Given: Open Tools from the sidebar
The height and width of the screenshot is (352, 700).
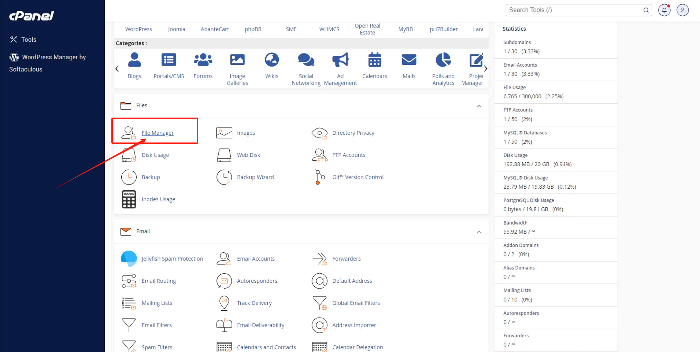Looking at the screenshot, I should click(29, 39).
